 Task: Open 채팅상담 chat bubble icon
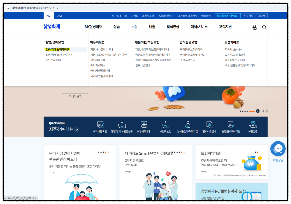click(278, 149)
